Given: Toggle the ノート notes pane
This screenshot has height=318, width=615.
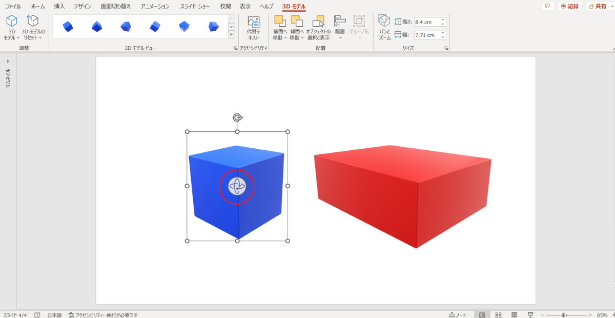Looking at the screenshot, I should coord(458,315).
